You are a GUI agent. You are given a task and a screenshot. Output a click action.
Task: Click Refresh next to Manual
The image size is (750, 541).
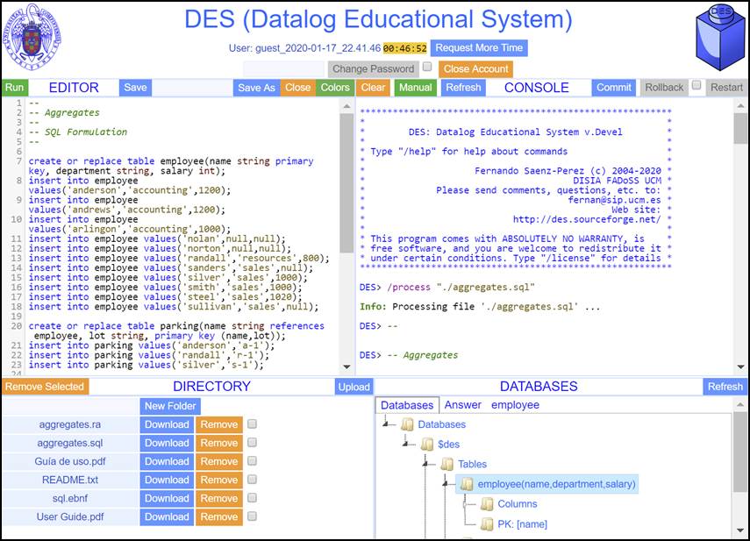463,88
